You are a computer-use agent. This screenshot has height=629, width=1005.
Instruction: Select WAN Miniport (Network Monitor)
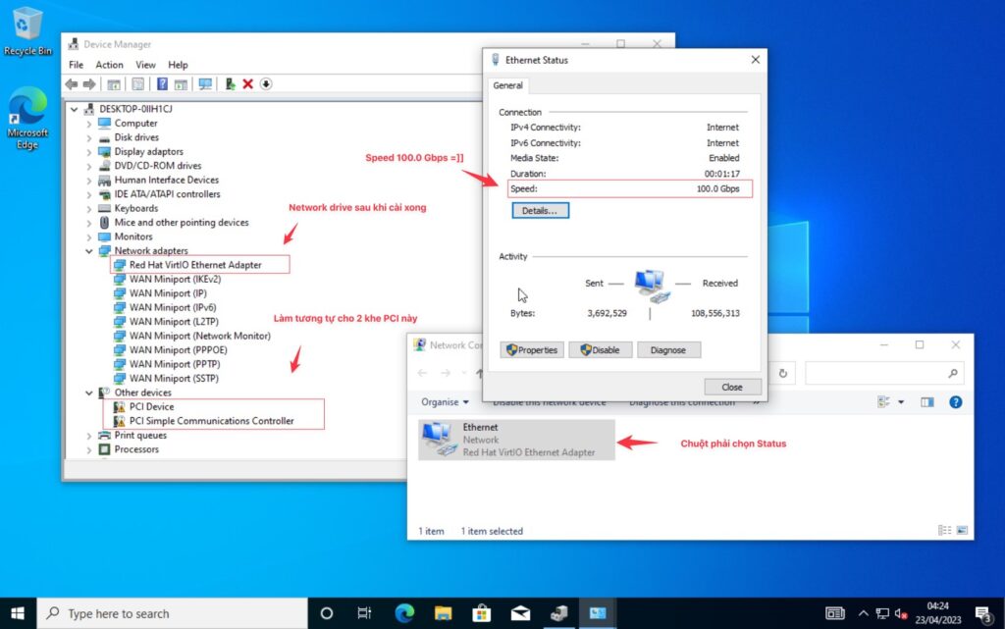click(200, 336)
